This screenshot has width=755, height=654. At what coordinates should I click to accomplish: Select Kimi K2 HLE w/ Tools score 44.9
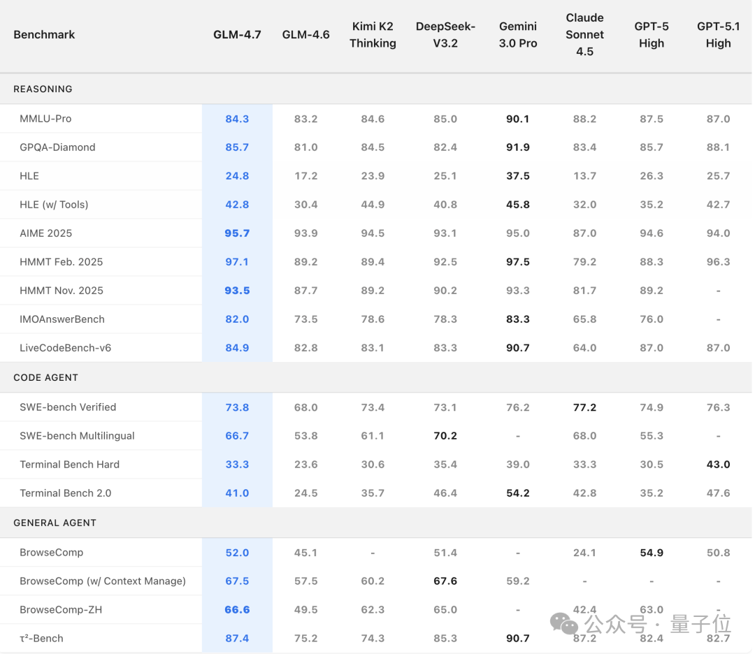(373, 205)
